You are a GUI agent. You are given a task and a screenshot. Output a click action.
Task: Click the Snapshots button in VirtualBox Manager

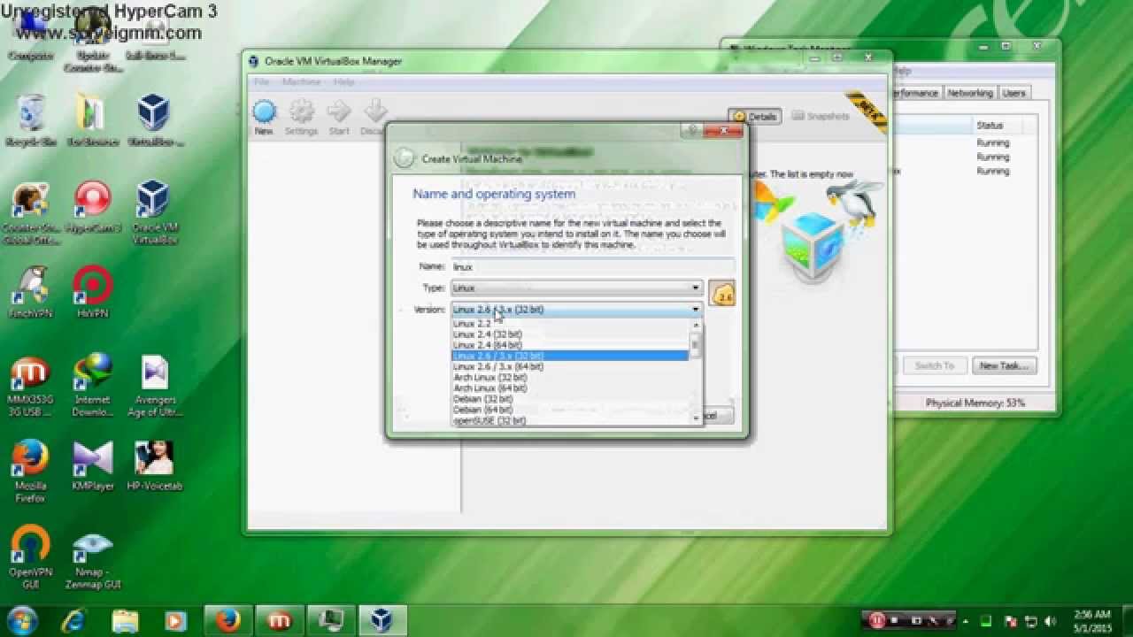[x=821, y=116]
